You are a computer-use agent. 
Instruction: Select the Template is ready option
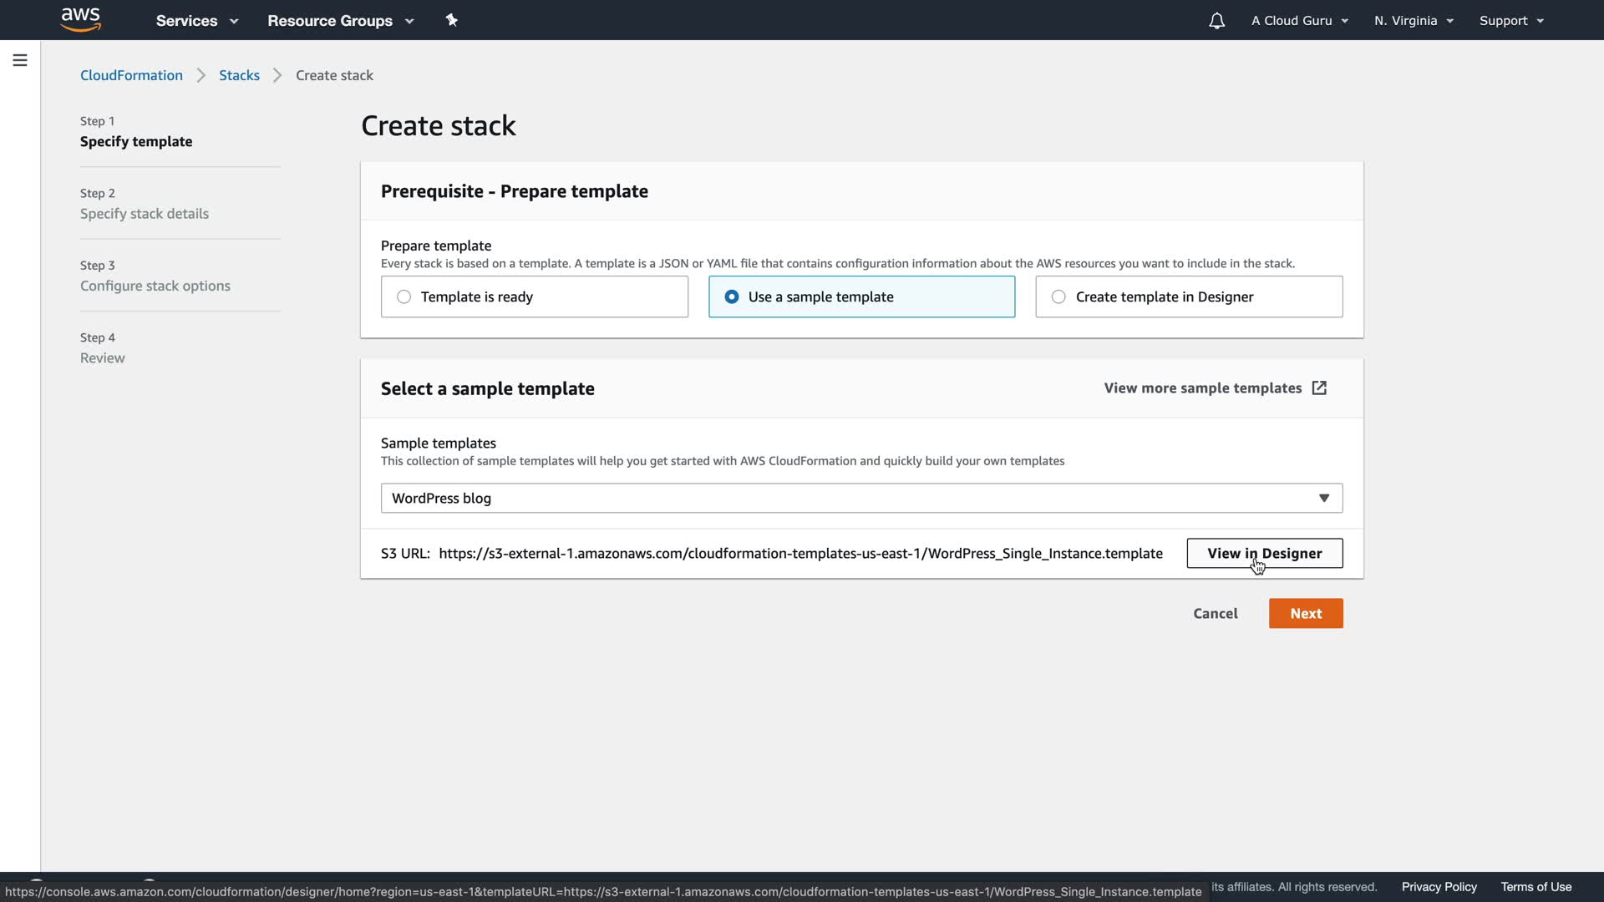click(404, 297)
